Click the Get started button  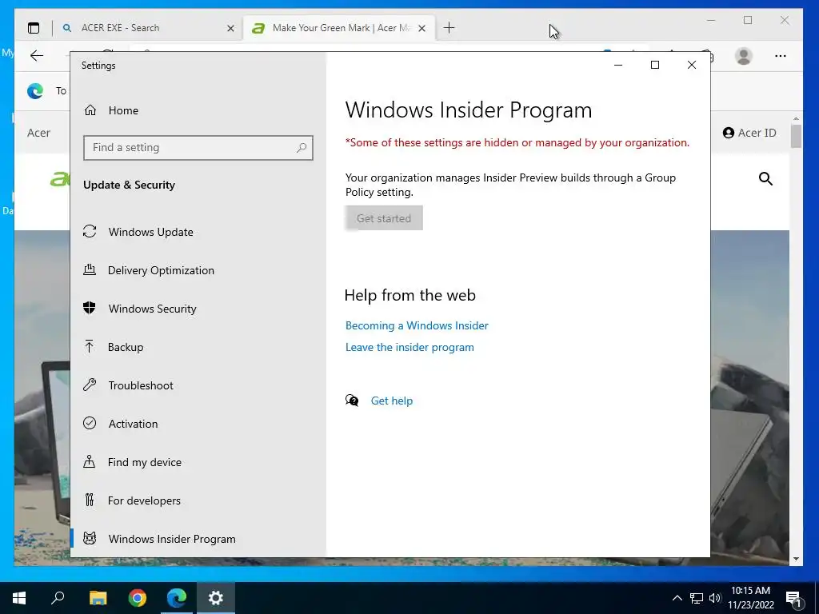coord(384,218)
